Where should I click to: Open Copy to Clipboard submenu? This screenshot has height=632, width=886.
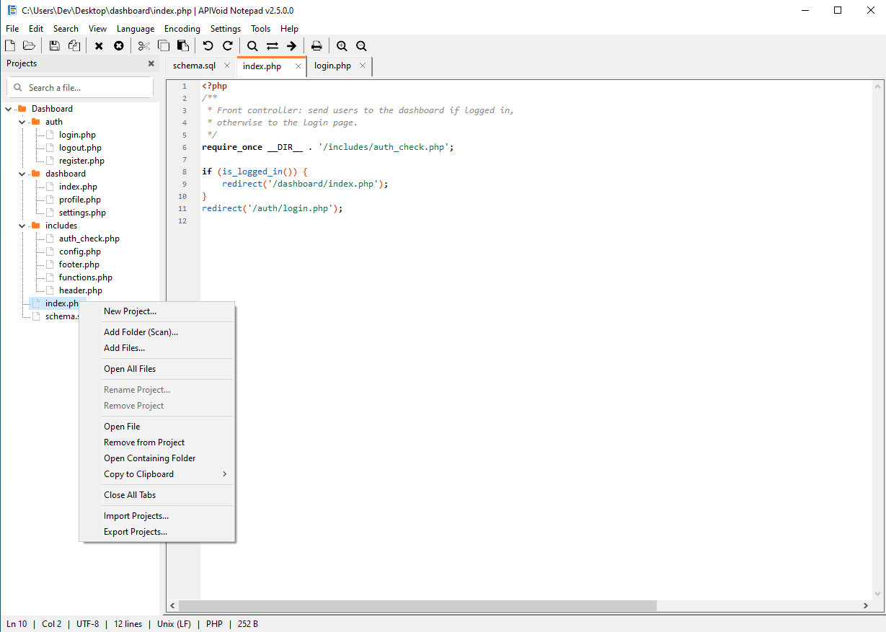pyautogui.click(x=157, y=474)
